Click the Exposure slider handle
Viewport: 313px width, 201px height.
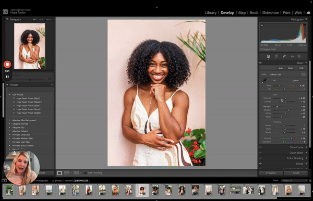click(x=285, y=98)
